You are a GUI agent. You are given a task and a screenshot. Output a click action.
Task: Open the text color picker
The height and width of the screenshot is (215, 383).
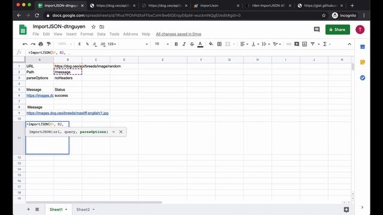click(200, 44)
